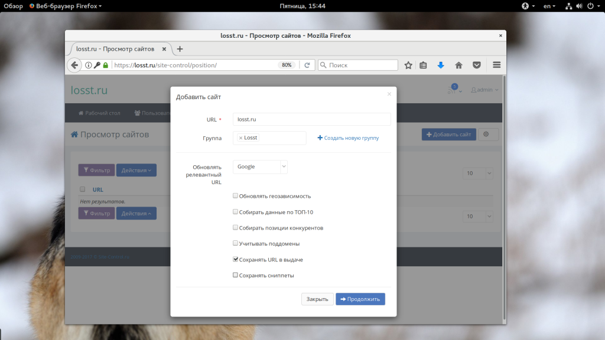Open the Pocket icon in toolbar
Image resolution: width=605 pixels, height=340 pixels.
[x=476, y=65]
